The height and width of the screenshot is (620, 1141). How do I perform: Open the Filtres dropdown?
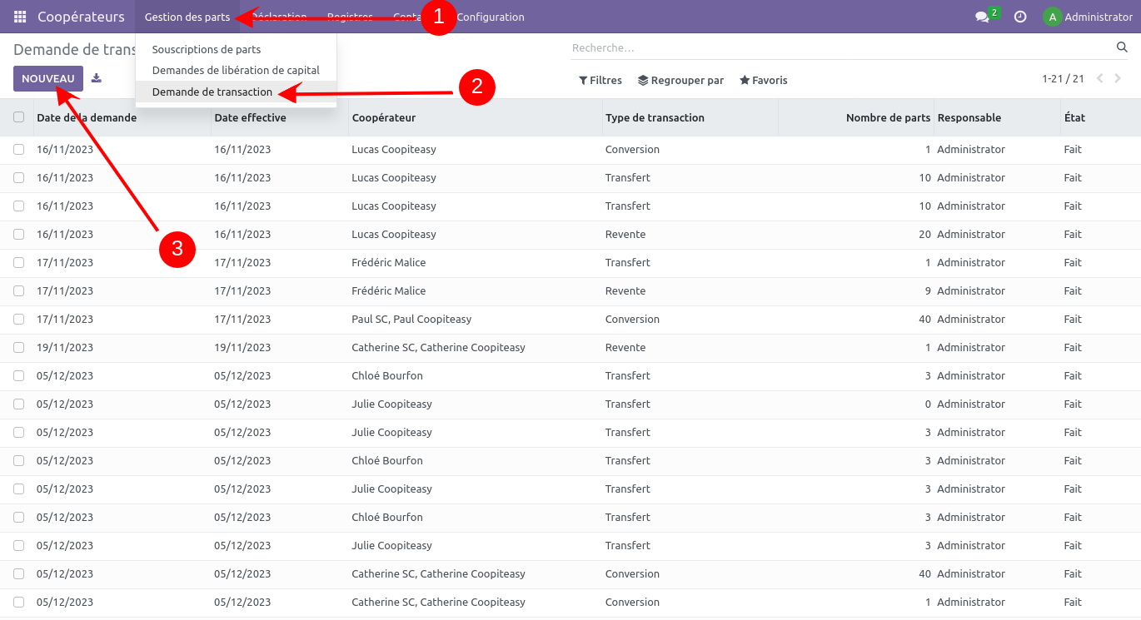point(600,81)
